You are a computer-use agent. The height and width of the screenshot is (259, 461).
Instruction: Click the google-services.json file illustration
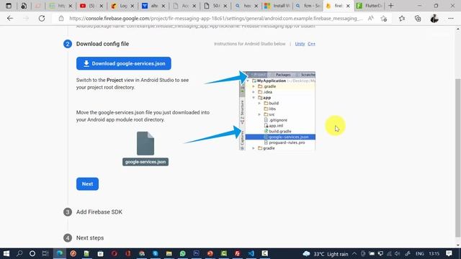tap(146, 149)
